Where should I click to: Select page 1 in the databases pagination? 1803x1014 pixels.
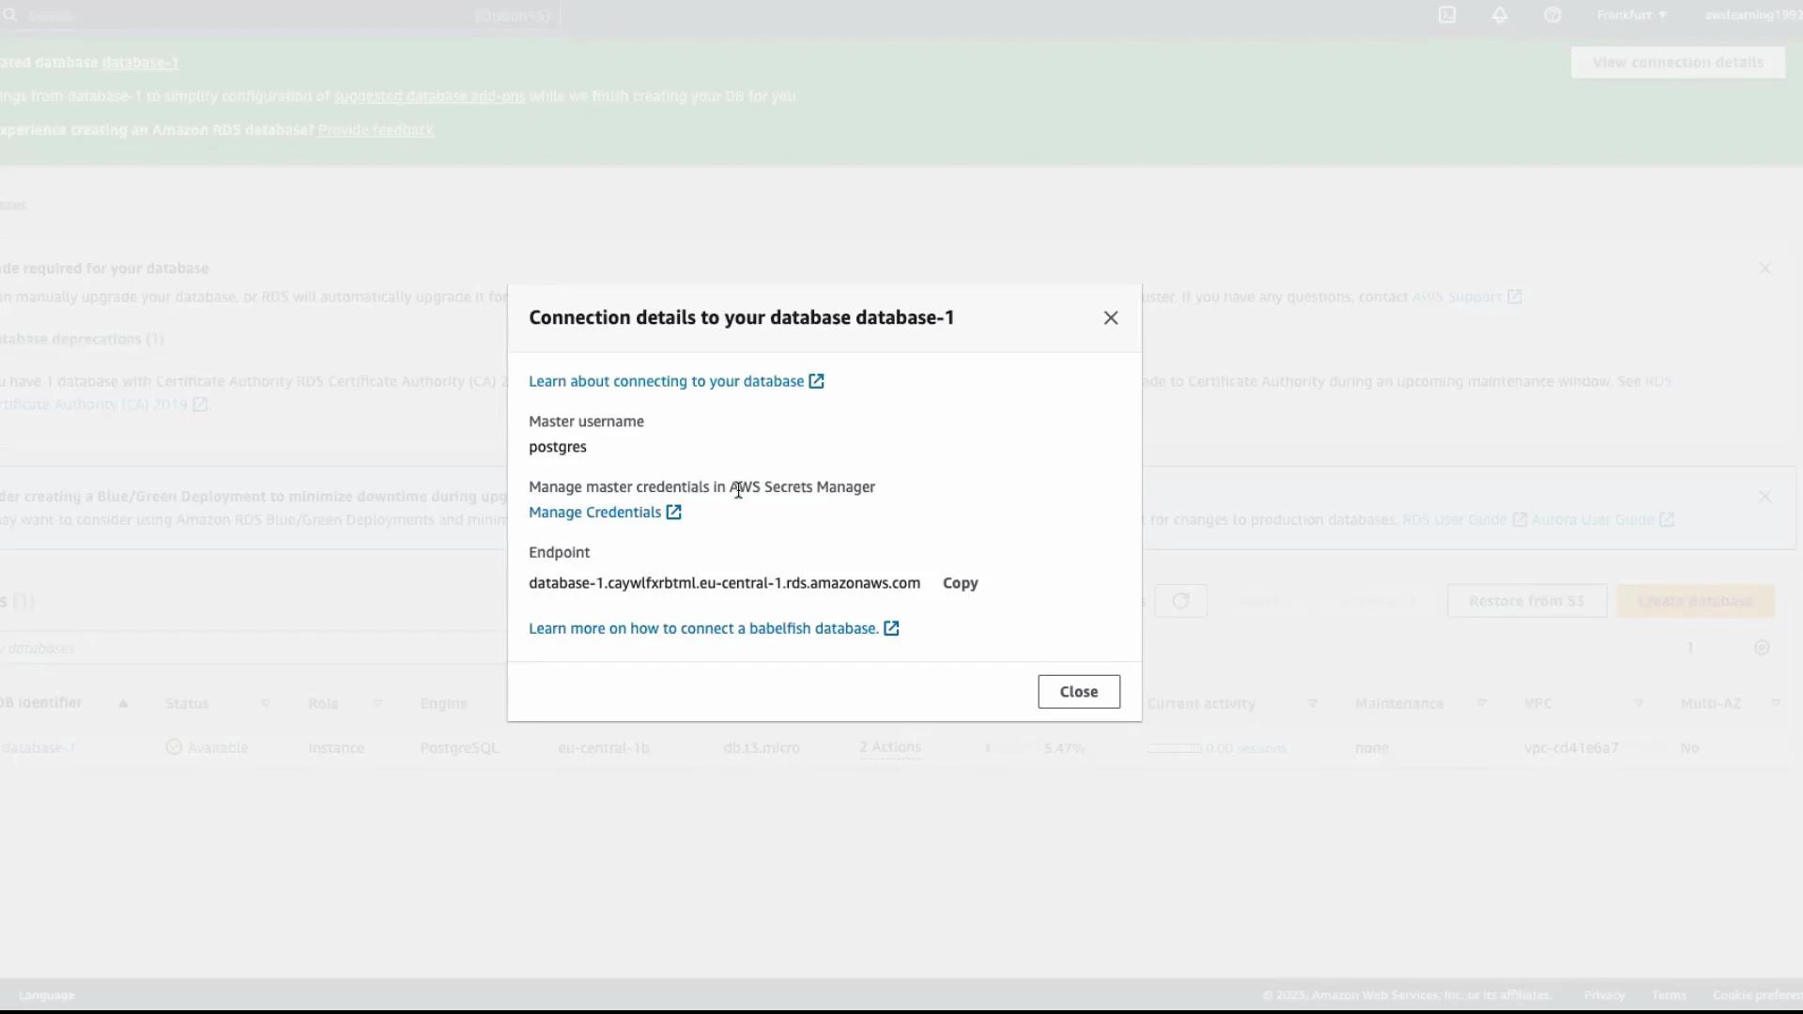1690,647
